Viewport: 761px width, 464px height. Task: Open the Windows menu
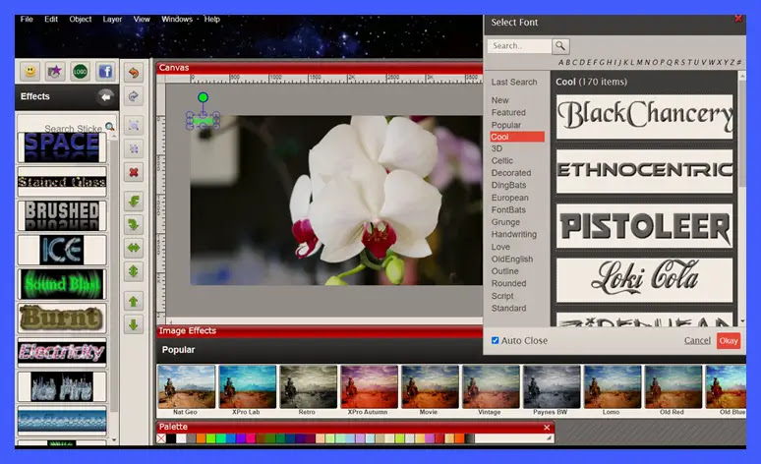click(x=177, y=19)
